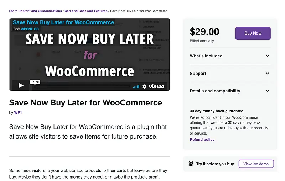Adjust the video volume bars

point(136,86)
